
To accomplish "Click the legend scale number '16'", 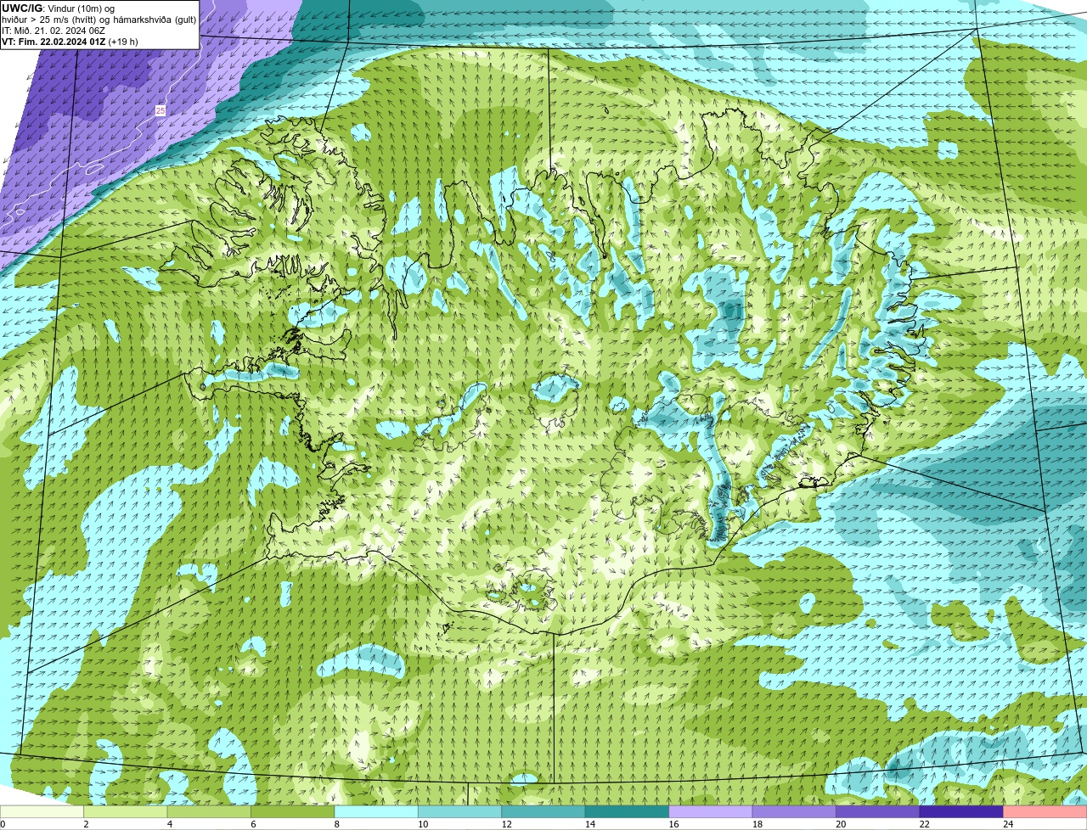I will click(673, 824).
